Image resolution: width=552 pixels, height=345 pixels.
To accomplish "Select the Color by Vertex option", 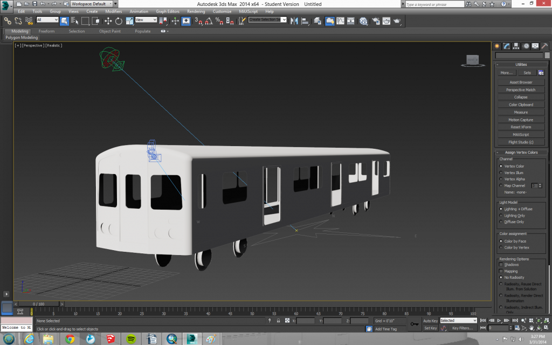I will (x=501, y=247).
